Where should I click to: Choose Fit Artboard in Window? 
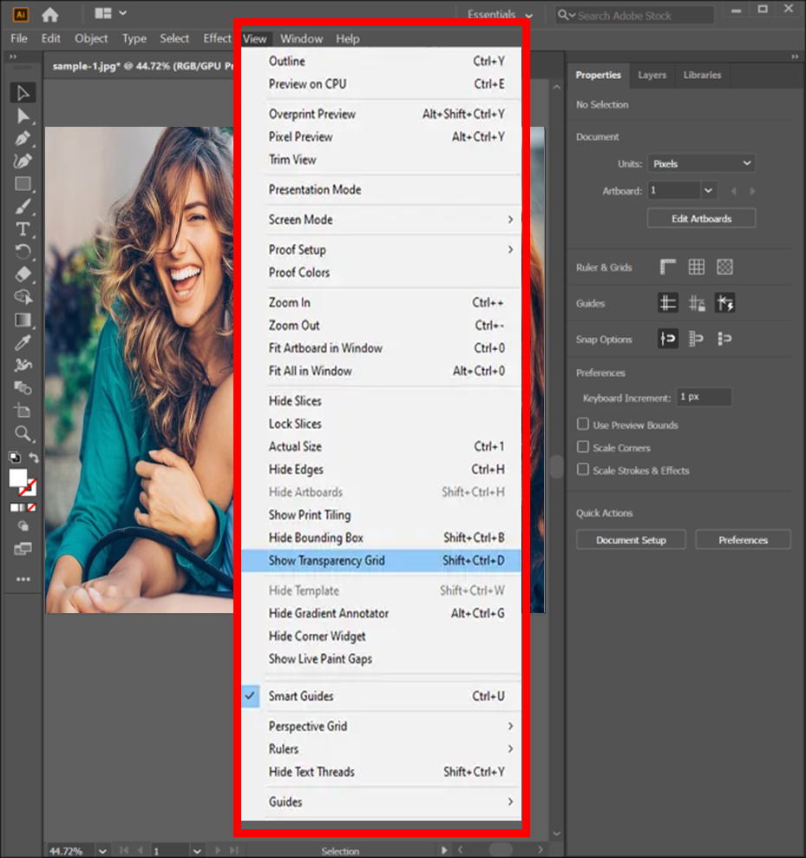pos(381,348)
